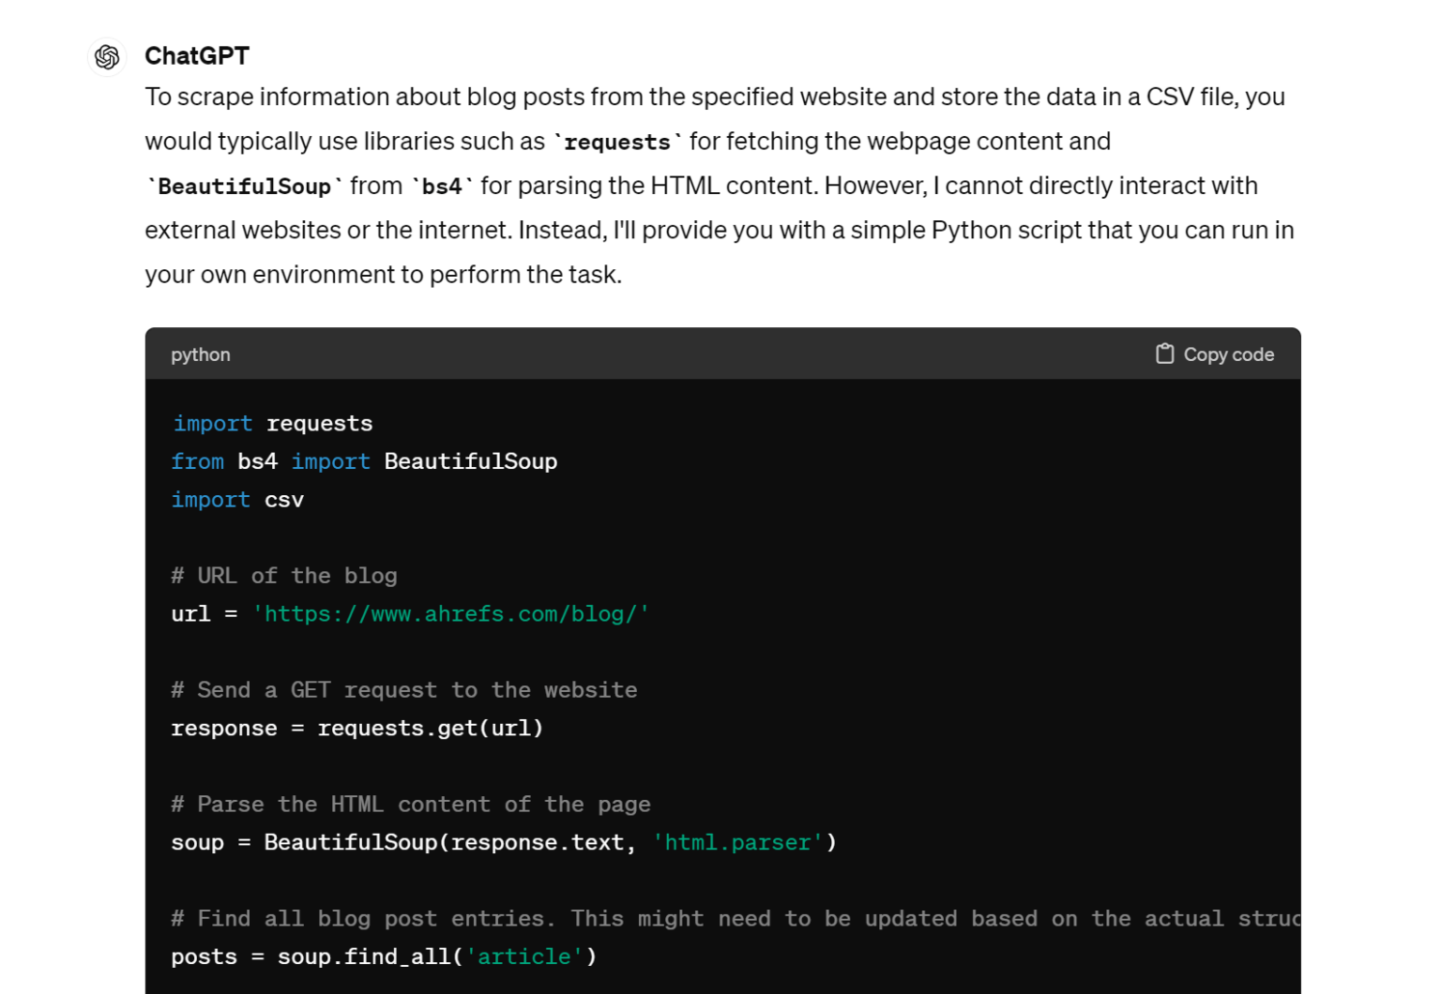Place cursor on 'import requests' code line
1441x994 pixels.
coord(272,424)
